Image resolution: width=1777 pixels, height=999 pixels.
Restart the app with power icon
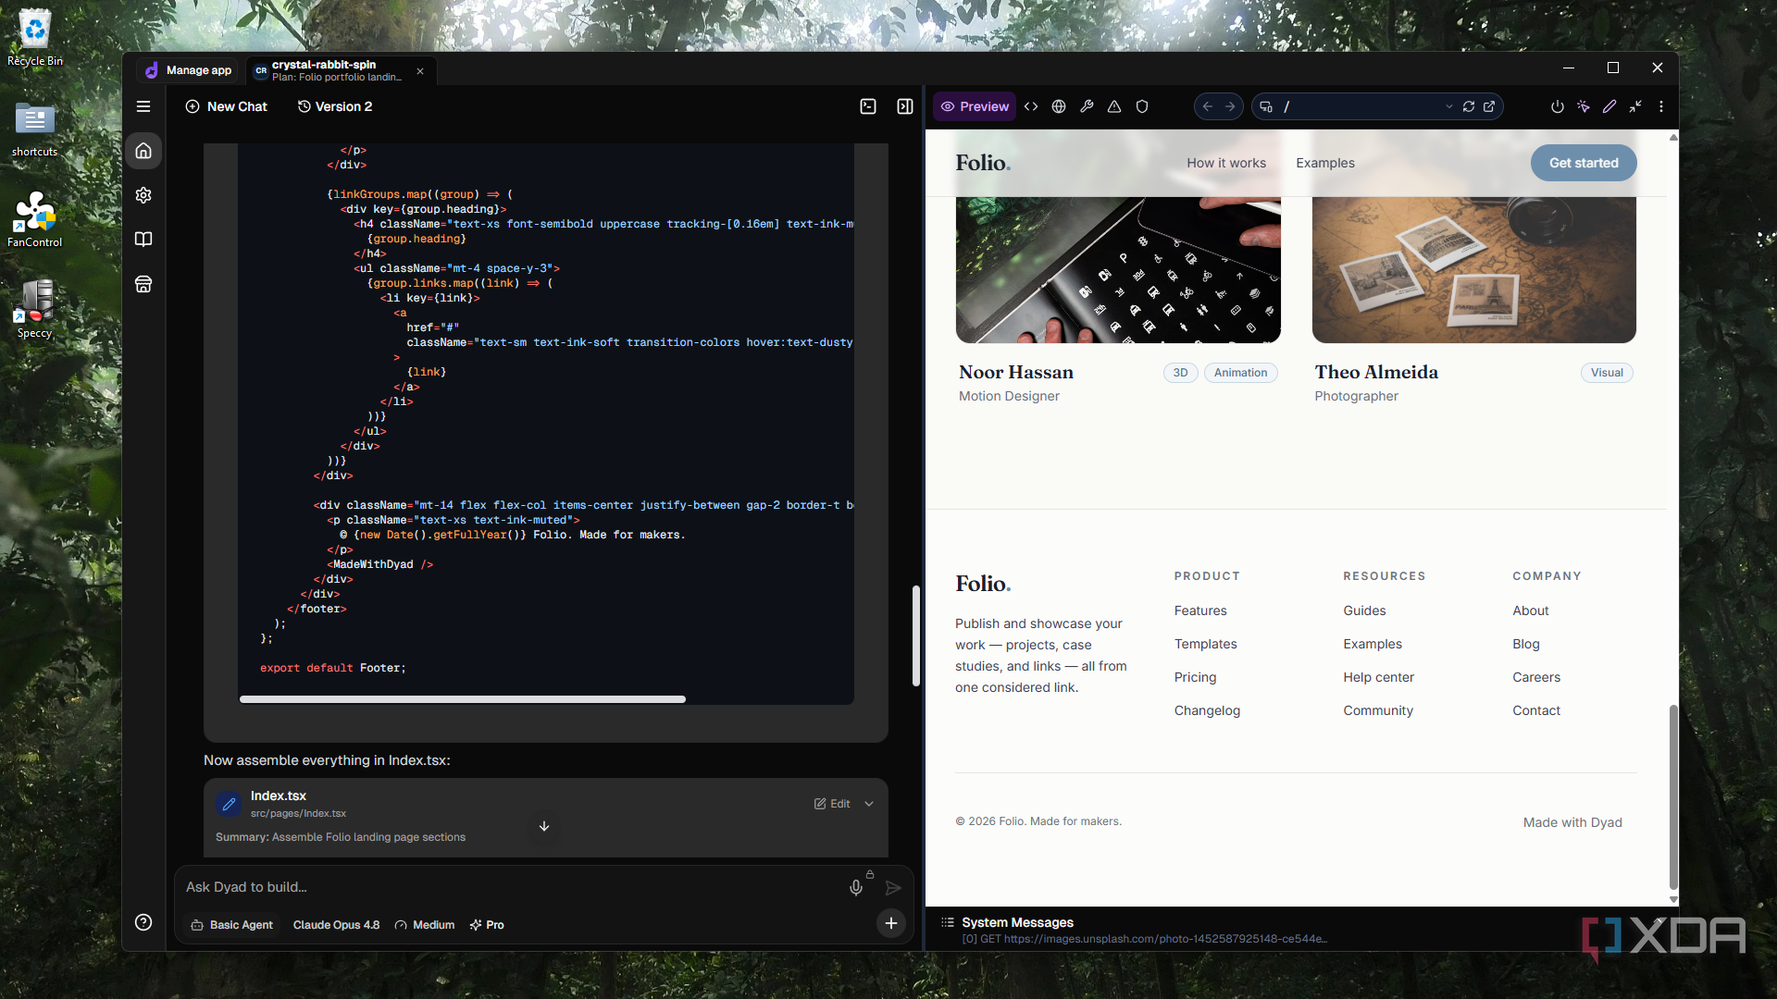point(1558,106)
